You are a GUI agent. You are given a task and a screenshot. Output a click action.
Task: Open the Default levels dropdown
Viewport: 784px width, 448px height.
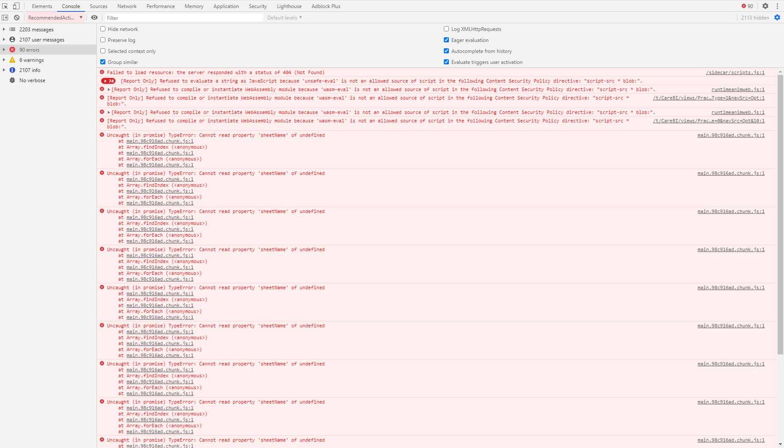283,17
